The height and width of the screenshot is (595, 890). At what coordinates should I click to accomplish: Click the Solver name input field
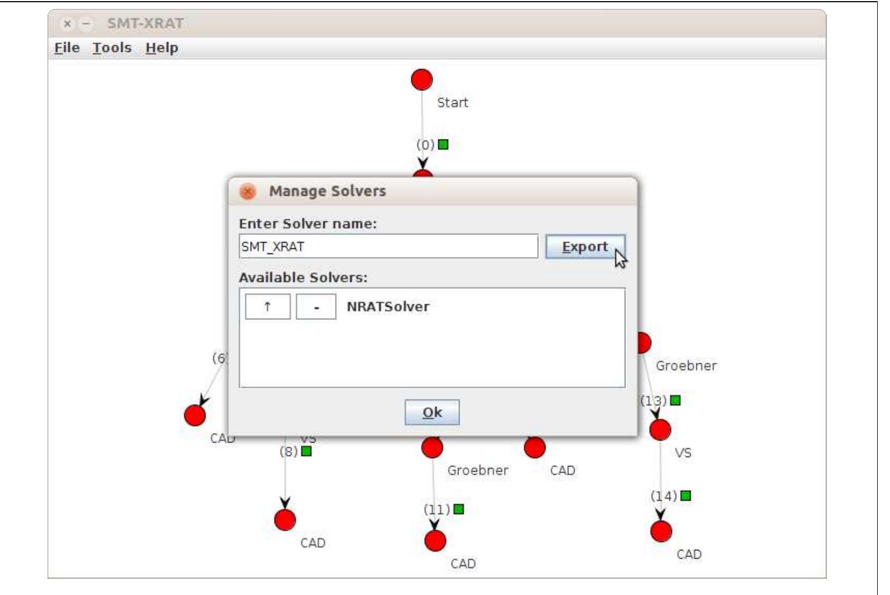(x=388, y=247)
